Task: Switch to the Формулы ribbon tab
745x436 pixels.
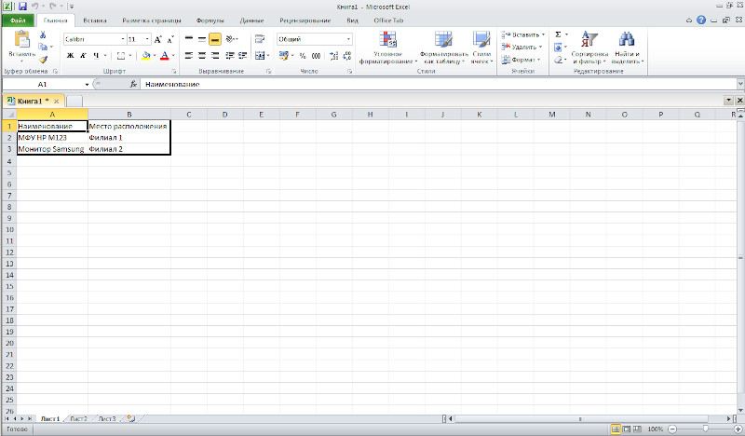Action: [x=210, y=20]
